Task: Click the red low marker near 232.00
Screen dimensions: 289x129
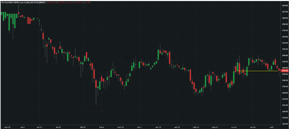Action: tap(96, 104)
